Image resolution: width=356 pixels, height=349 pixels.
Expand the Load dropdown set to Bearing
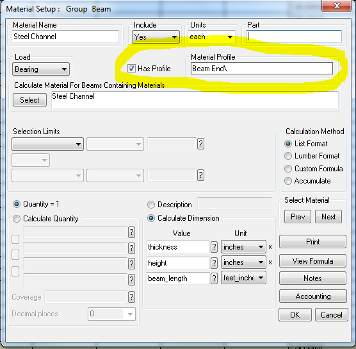point(41,69)
